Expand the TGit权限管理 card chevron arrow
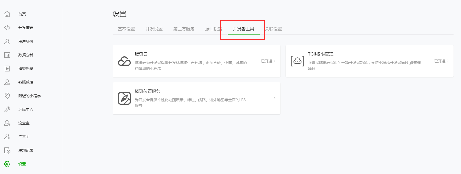The width and height of the screenshot is (461, 174). tap(448, 61)
